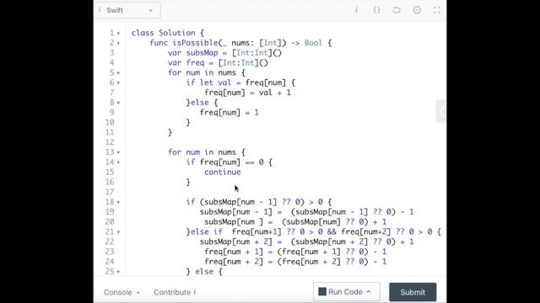Collapse the fold arrow on line 14
Screen dimensions: 540x303
(118, 162)
